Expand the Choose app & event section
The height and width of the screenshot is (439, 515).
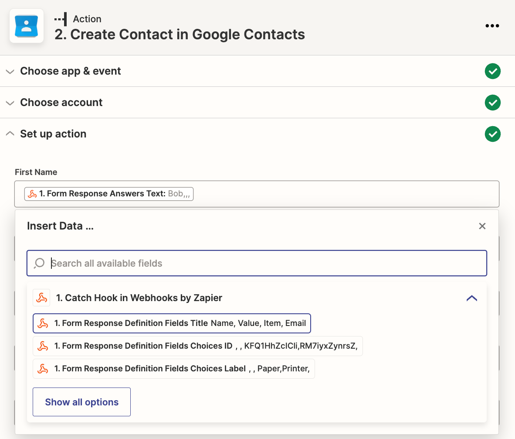pyautogui.click(x=10, y=71)
